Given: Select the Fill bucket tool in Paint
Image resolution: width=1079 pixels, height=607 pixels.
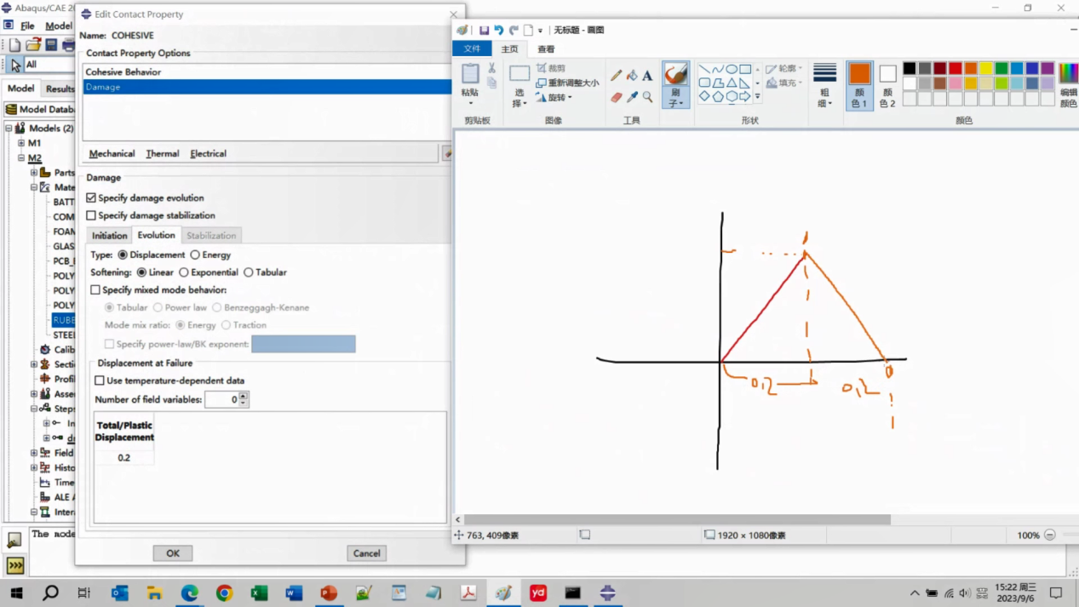Looking at the screenshot, I should pos(632,76).
